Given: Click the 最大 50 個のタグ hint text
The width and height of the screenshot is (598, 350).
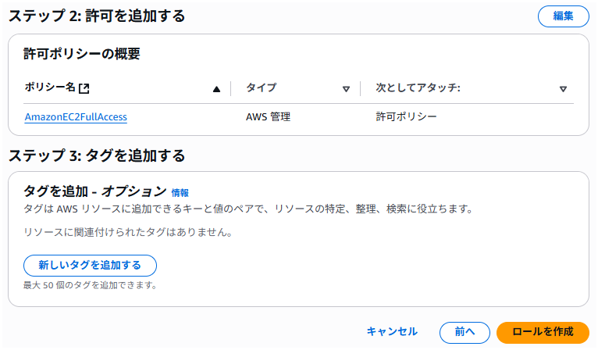Looking at the screenshot, I should pyautogui.click(x=91, y=285).
